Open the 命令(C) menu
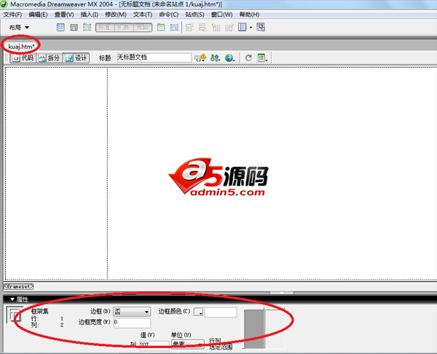The height and width of the screenshot is (354, 437). [x=169, y=15]
